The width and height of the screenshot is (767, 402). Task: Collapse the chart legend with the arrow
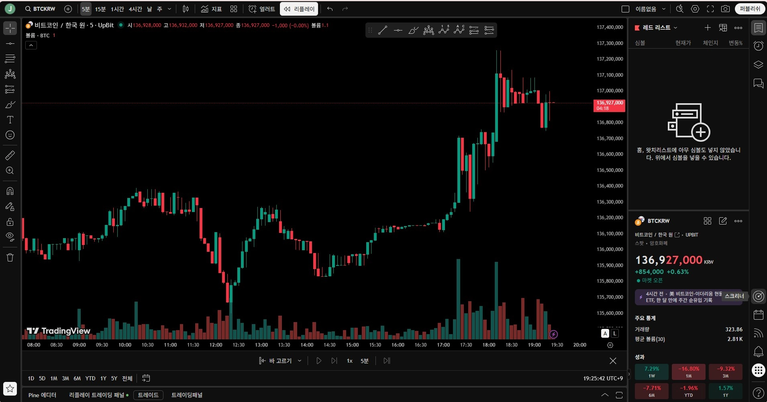point(31,45)
